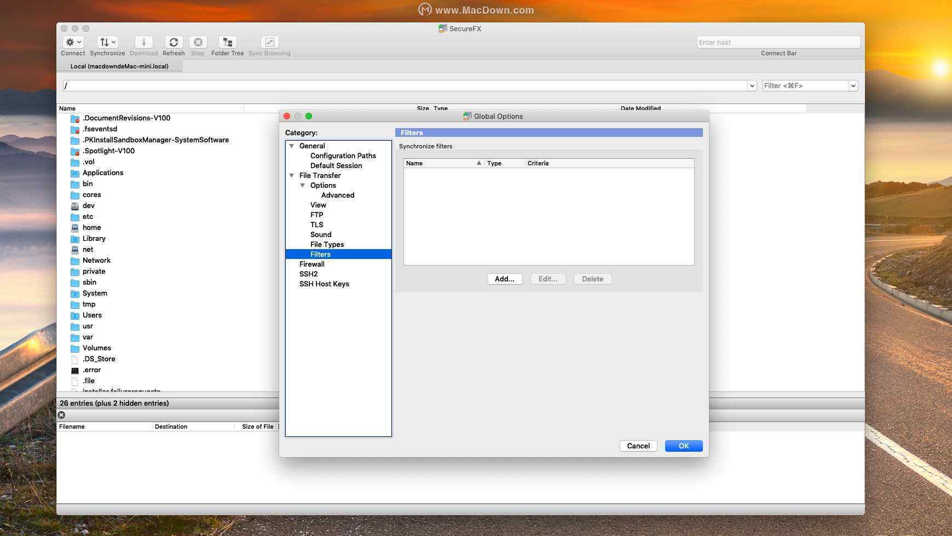The image size is (952, 536).
Task: Select the FTP category
Action: click(316, 215)
